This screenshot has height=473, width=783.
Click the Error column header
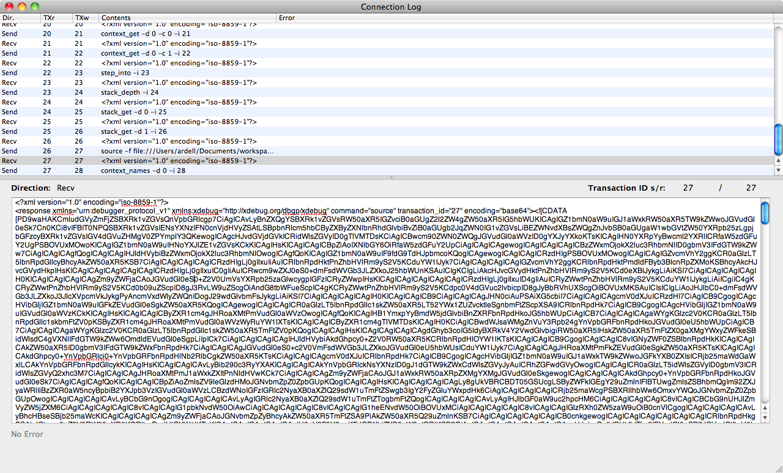click(x=520, y=18)
